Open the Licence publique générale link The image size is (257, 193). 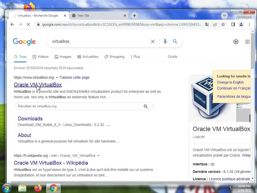(229, 179)
